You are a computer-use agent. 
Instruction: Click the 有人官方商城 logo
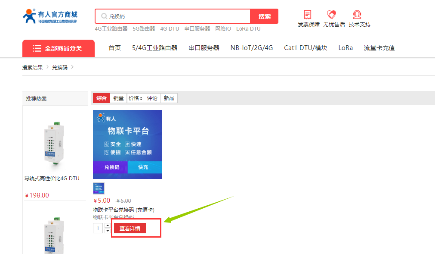(50, 16)
